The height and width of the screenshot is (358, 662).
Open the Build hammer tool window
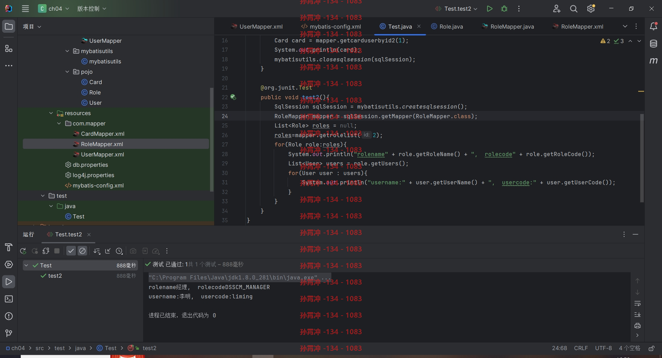click(9, 247)
